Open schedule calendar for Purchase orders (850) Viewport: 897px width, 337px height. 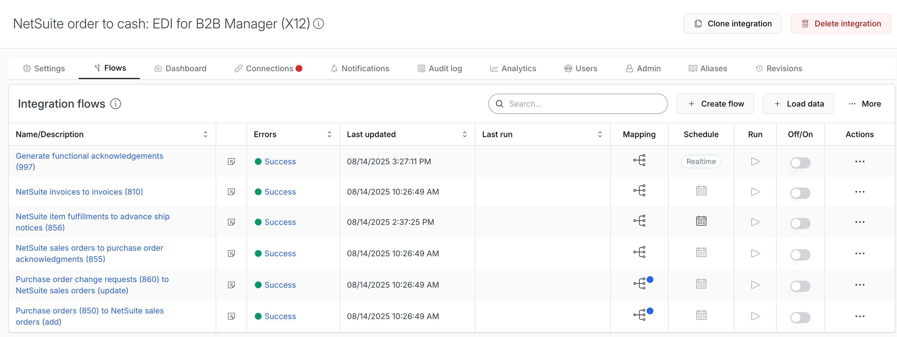click(701, 315)
